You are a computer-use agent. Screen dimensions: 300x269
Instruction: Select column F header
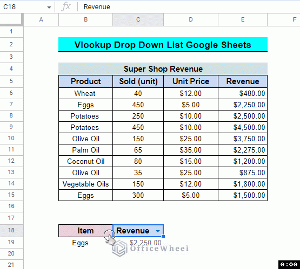(x=284, y=19)
